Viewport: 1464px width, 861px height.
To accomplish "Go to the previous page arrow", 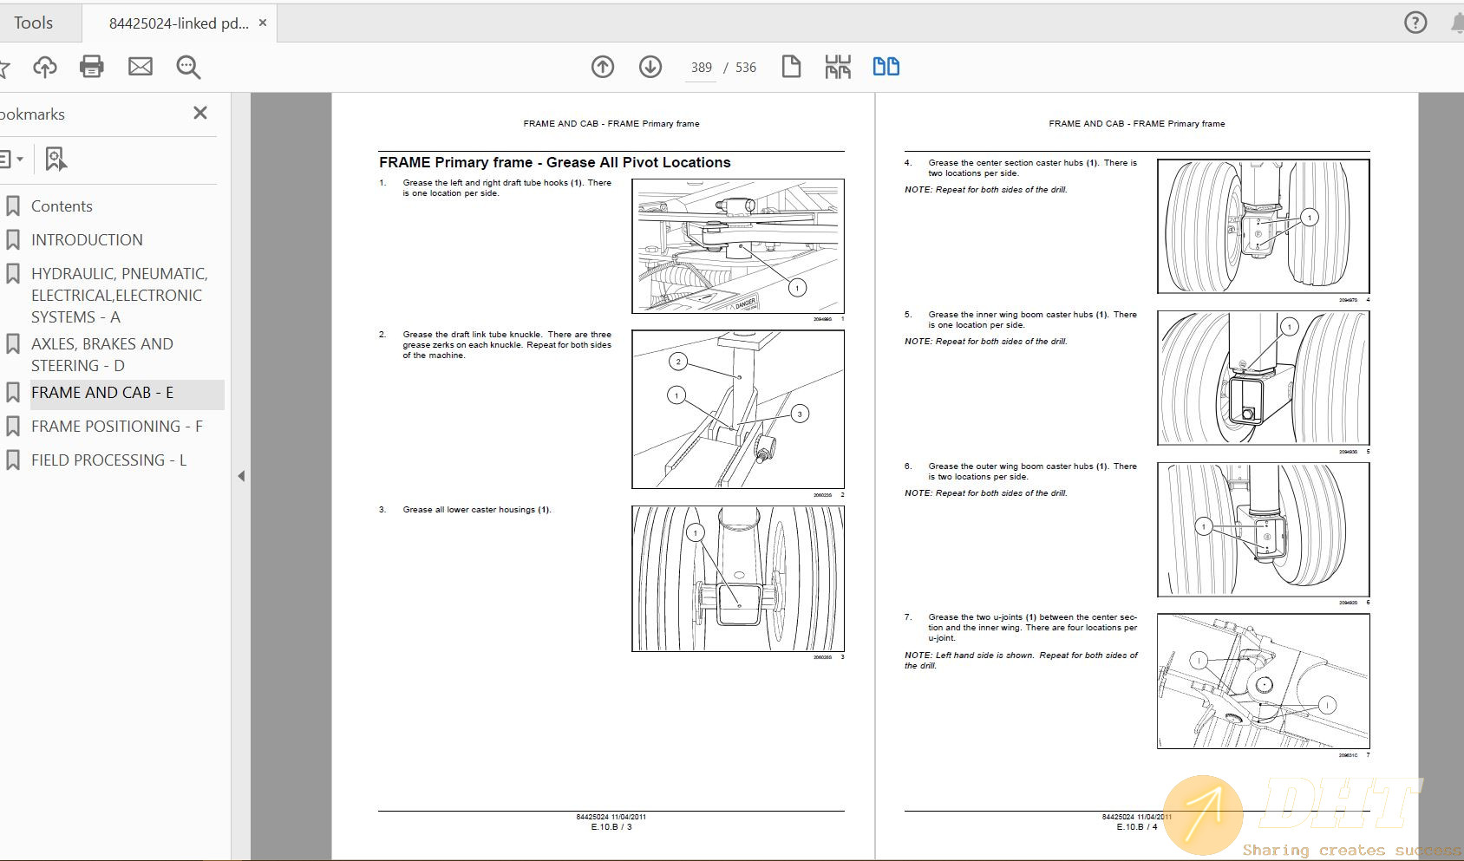I will tap(603, 67).
